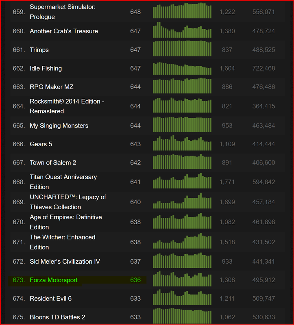Select Titan Quest hours 594,842
The height and width of the screenshot is (325, 294).
264,182
